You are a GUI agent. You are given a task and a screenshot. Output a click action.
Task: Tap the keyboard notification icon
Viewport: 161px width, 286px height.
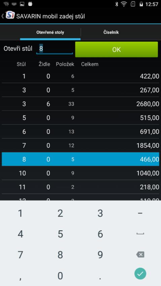click(14, 4)
